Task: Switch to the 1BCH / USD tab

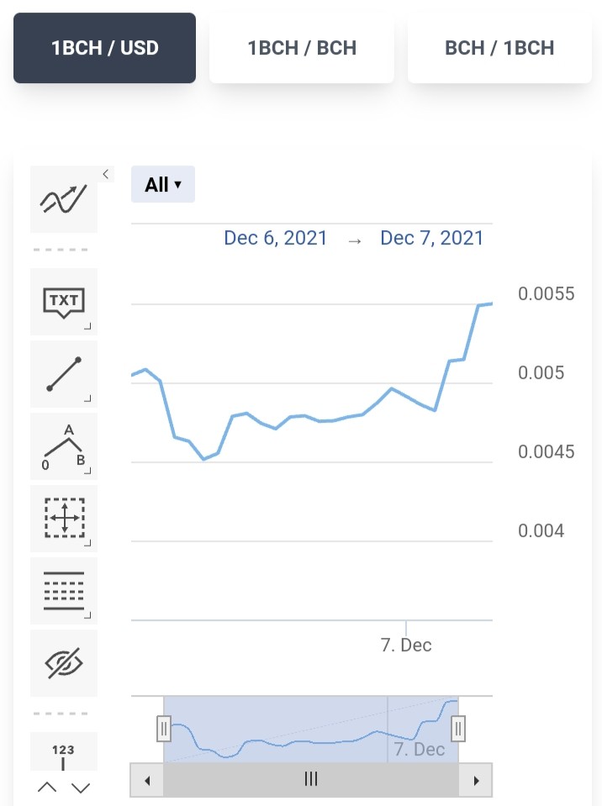Action: 104,48
